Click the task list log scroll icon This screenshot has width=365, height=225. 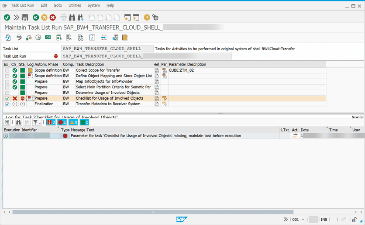pyautogui.click(x=125, y=38)
